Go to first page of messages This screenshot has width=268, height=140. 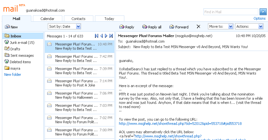97,36
